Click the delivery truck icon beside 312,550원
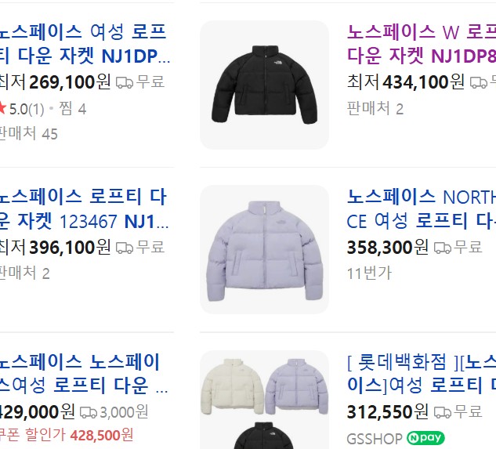Viewport: 496px width, 449px height. pos(443,412)
